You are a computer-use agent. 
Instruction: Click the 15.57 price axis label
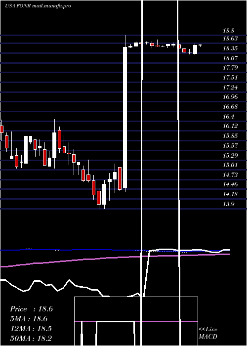pyautogui.click(x=230, y=146)
